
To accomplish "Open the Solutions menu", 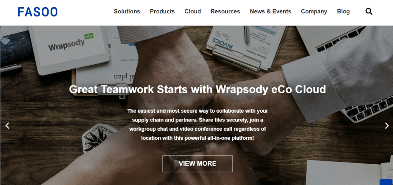I will 127,11.
